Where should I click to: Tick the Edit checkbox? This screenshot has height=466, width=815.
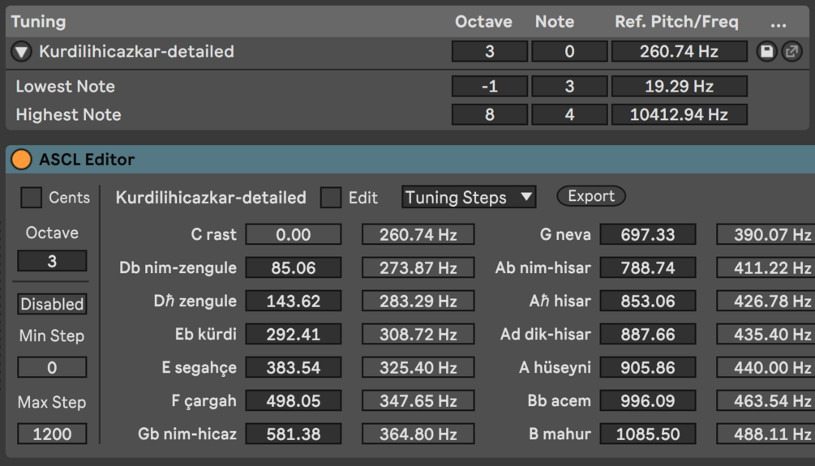coord(331,197)
